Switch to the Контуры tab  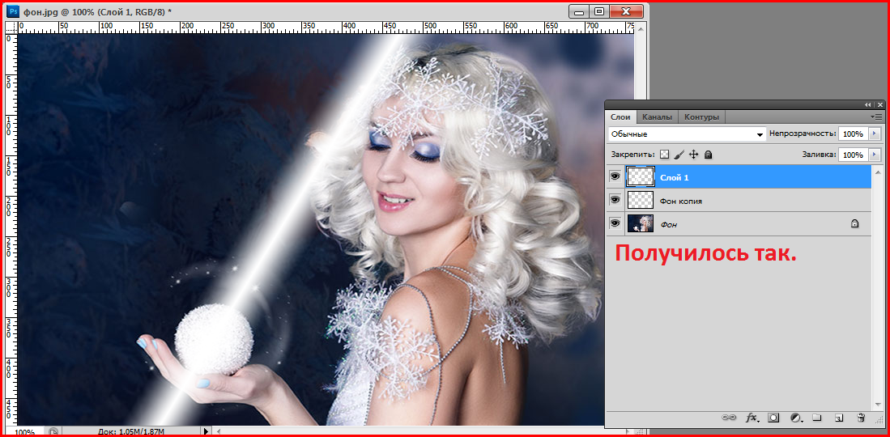click(x=701, y=117)
